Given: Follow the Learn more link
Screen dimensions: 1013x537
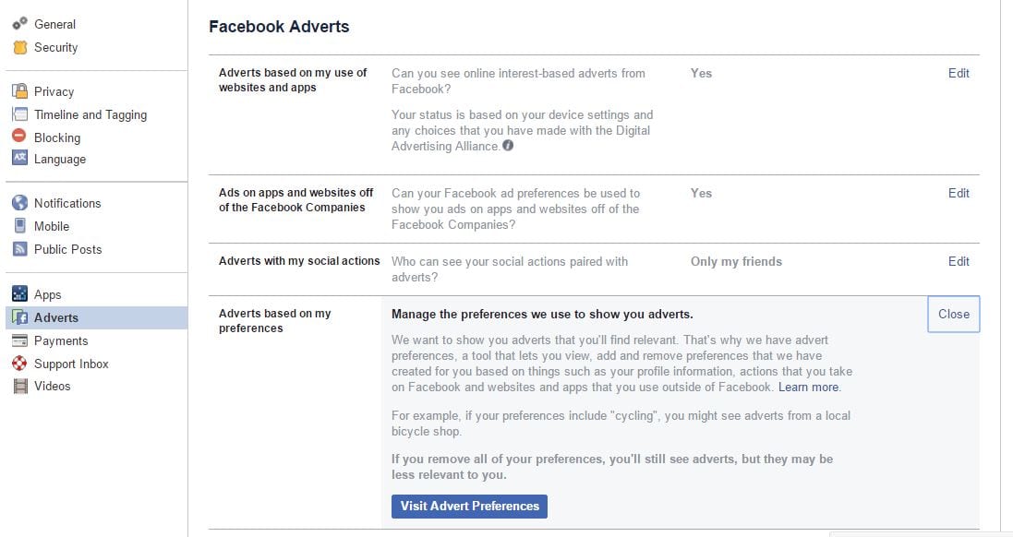Looking at the screenshot, I should click(809, 388).
